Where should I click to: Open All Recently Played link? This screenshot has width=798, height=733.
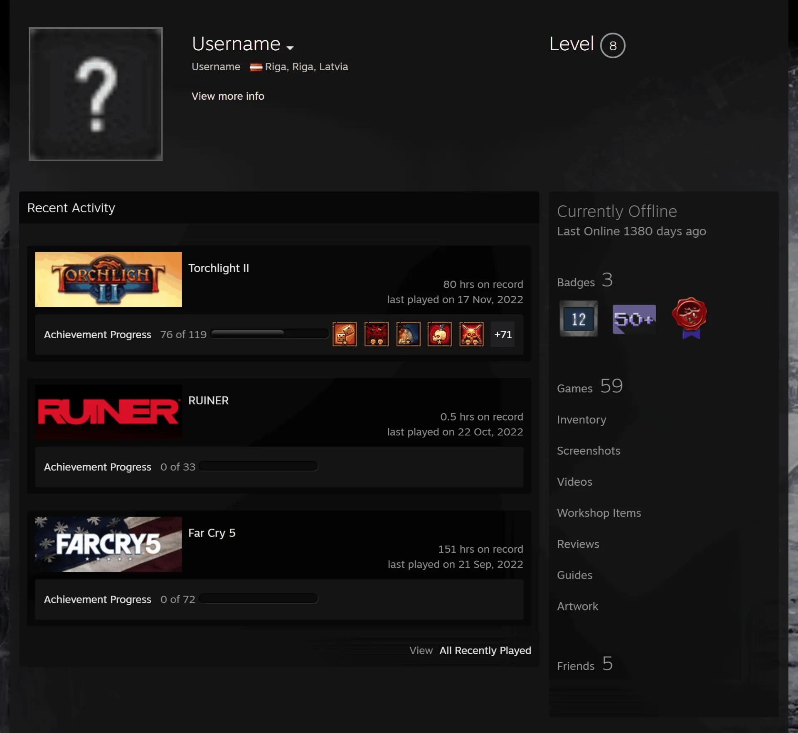tap(485, 650)
